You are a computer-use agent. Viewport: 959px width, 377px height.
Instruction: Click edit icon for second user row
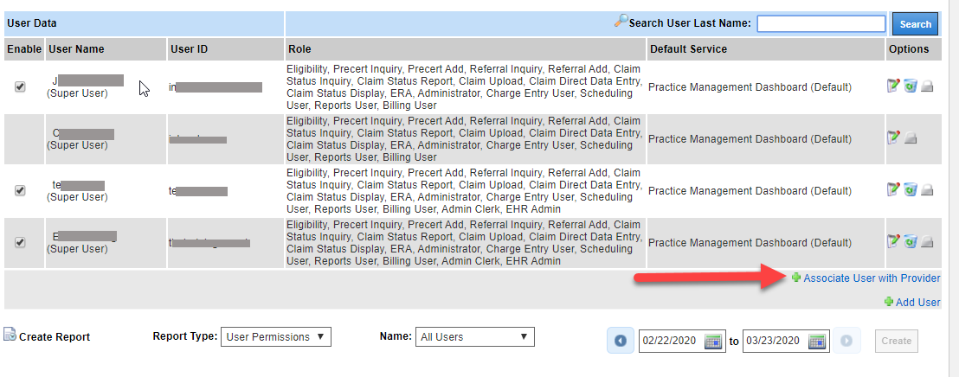tap(893, 137)
